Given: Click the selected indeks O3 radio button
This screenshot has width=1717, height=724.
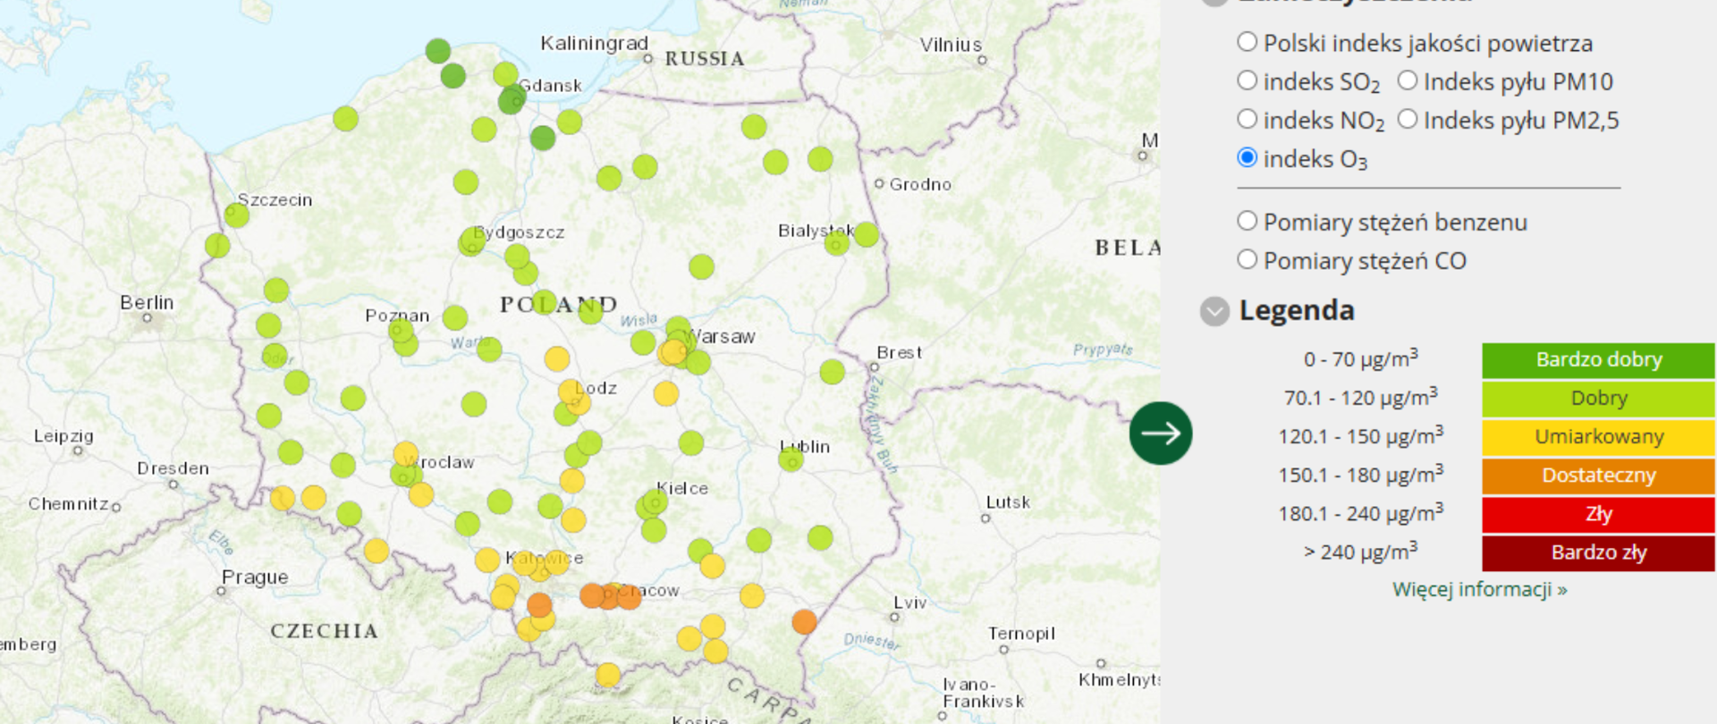Looking at the screenshot, I should tap(1247, 157).
